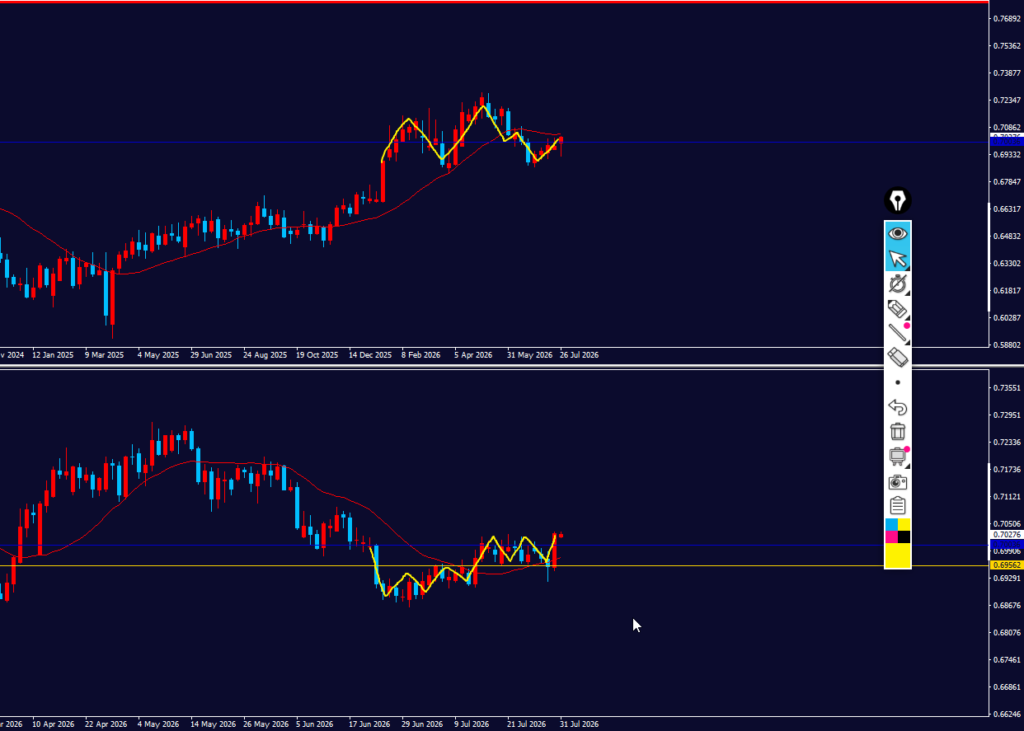Image resolution: width=1024 pixels, height=731 pixels.
Task: Click the 0.70276 current price label
Action: [x=1006, y=535]
